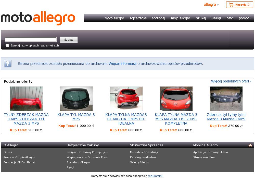
Task: Visit cafe from the navigation bar
Action: click(x=230, y=18)
